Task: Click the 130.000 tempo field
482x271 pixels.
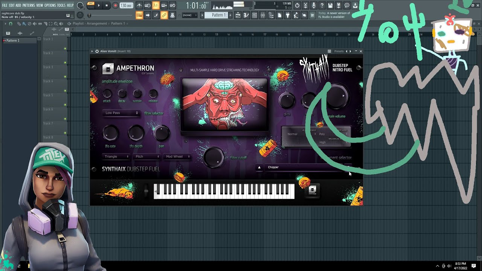Action: pos(126,6)
